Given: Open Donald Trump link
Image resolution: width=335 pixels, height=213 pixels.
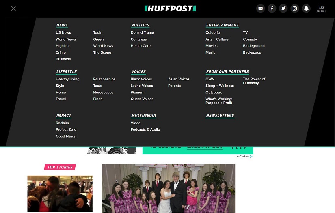Looking at the screenshot, I should 142,32.
